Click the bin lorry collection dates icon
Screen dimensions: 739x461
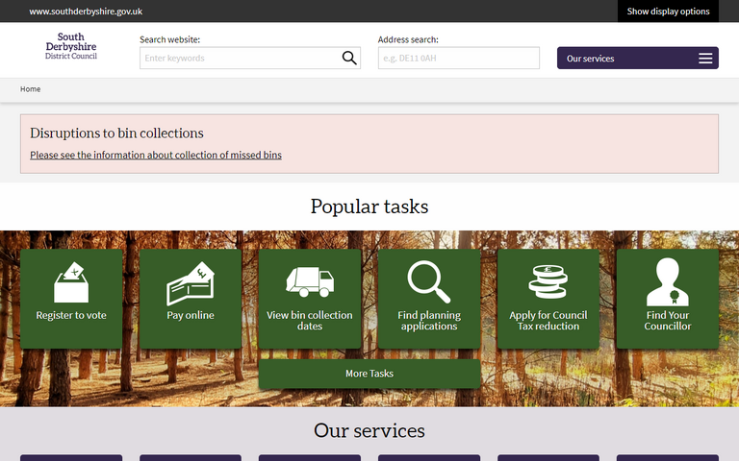[310, 281]
